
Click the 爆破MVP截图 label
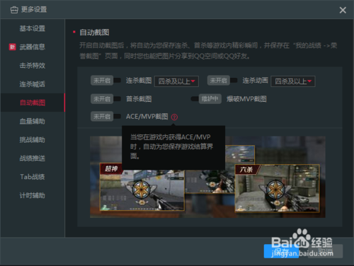pos(246,99)
